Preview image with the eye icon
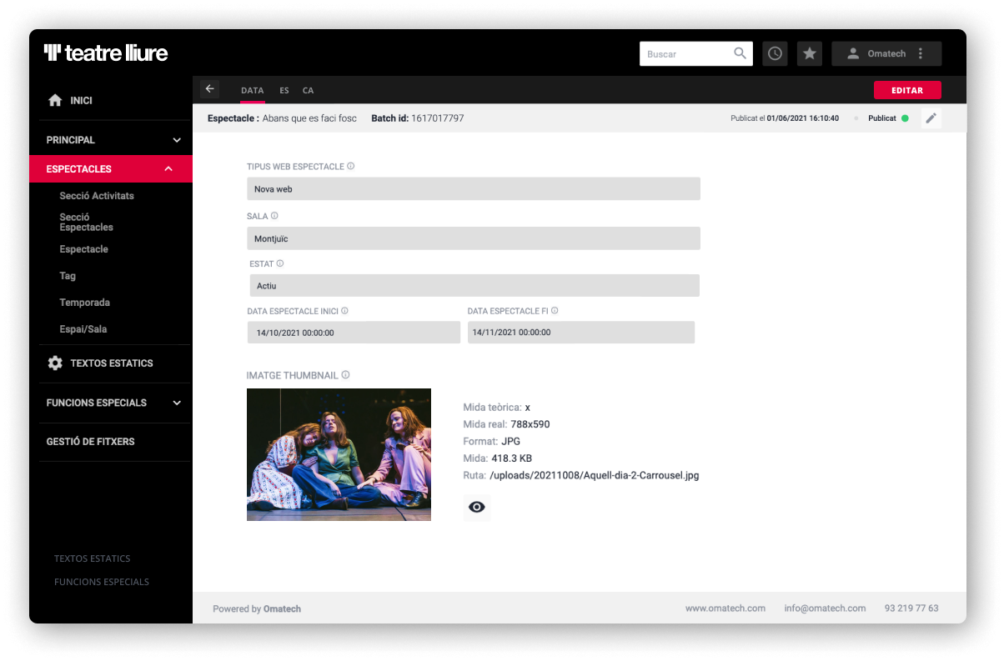 point(477,507)
